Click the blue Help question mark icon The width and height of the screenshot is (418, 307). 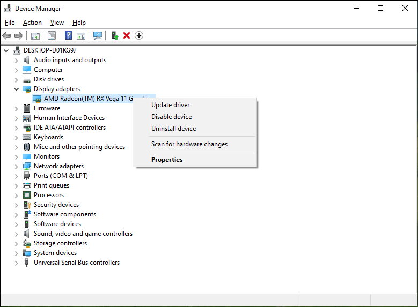pyautogui.click(x=69, y=35)
